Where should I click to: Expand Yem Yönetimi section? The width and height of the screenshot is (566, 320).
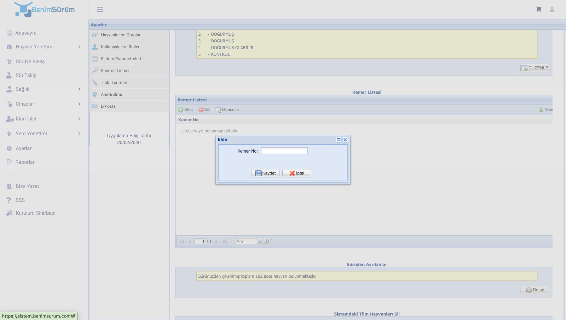tap(44, 134)
